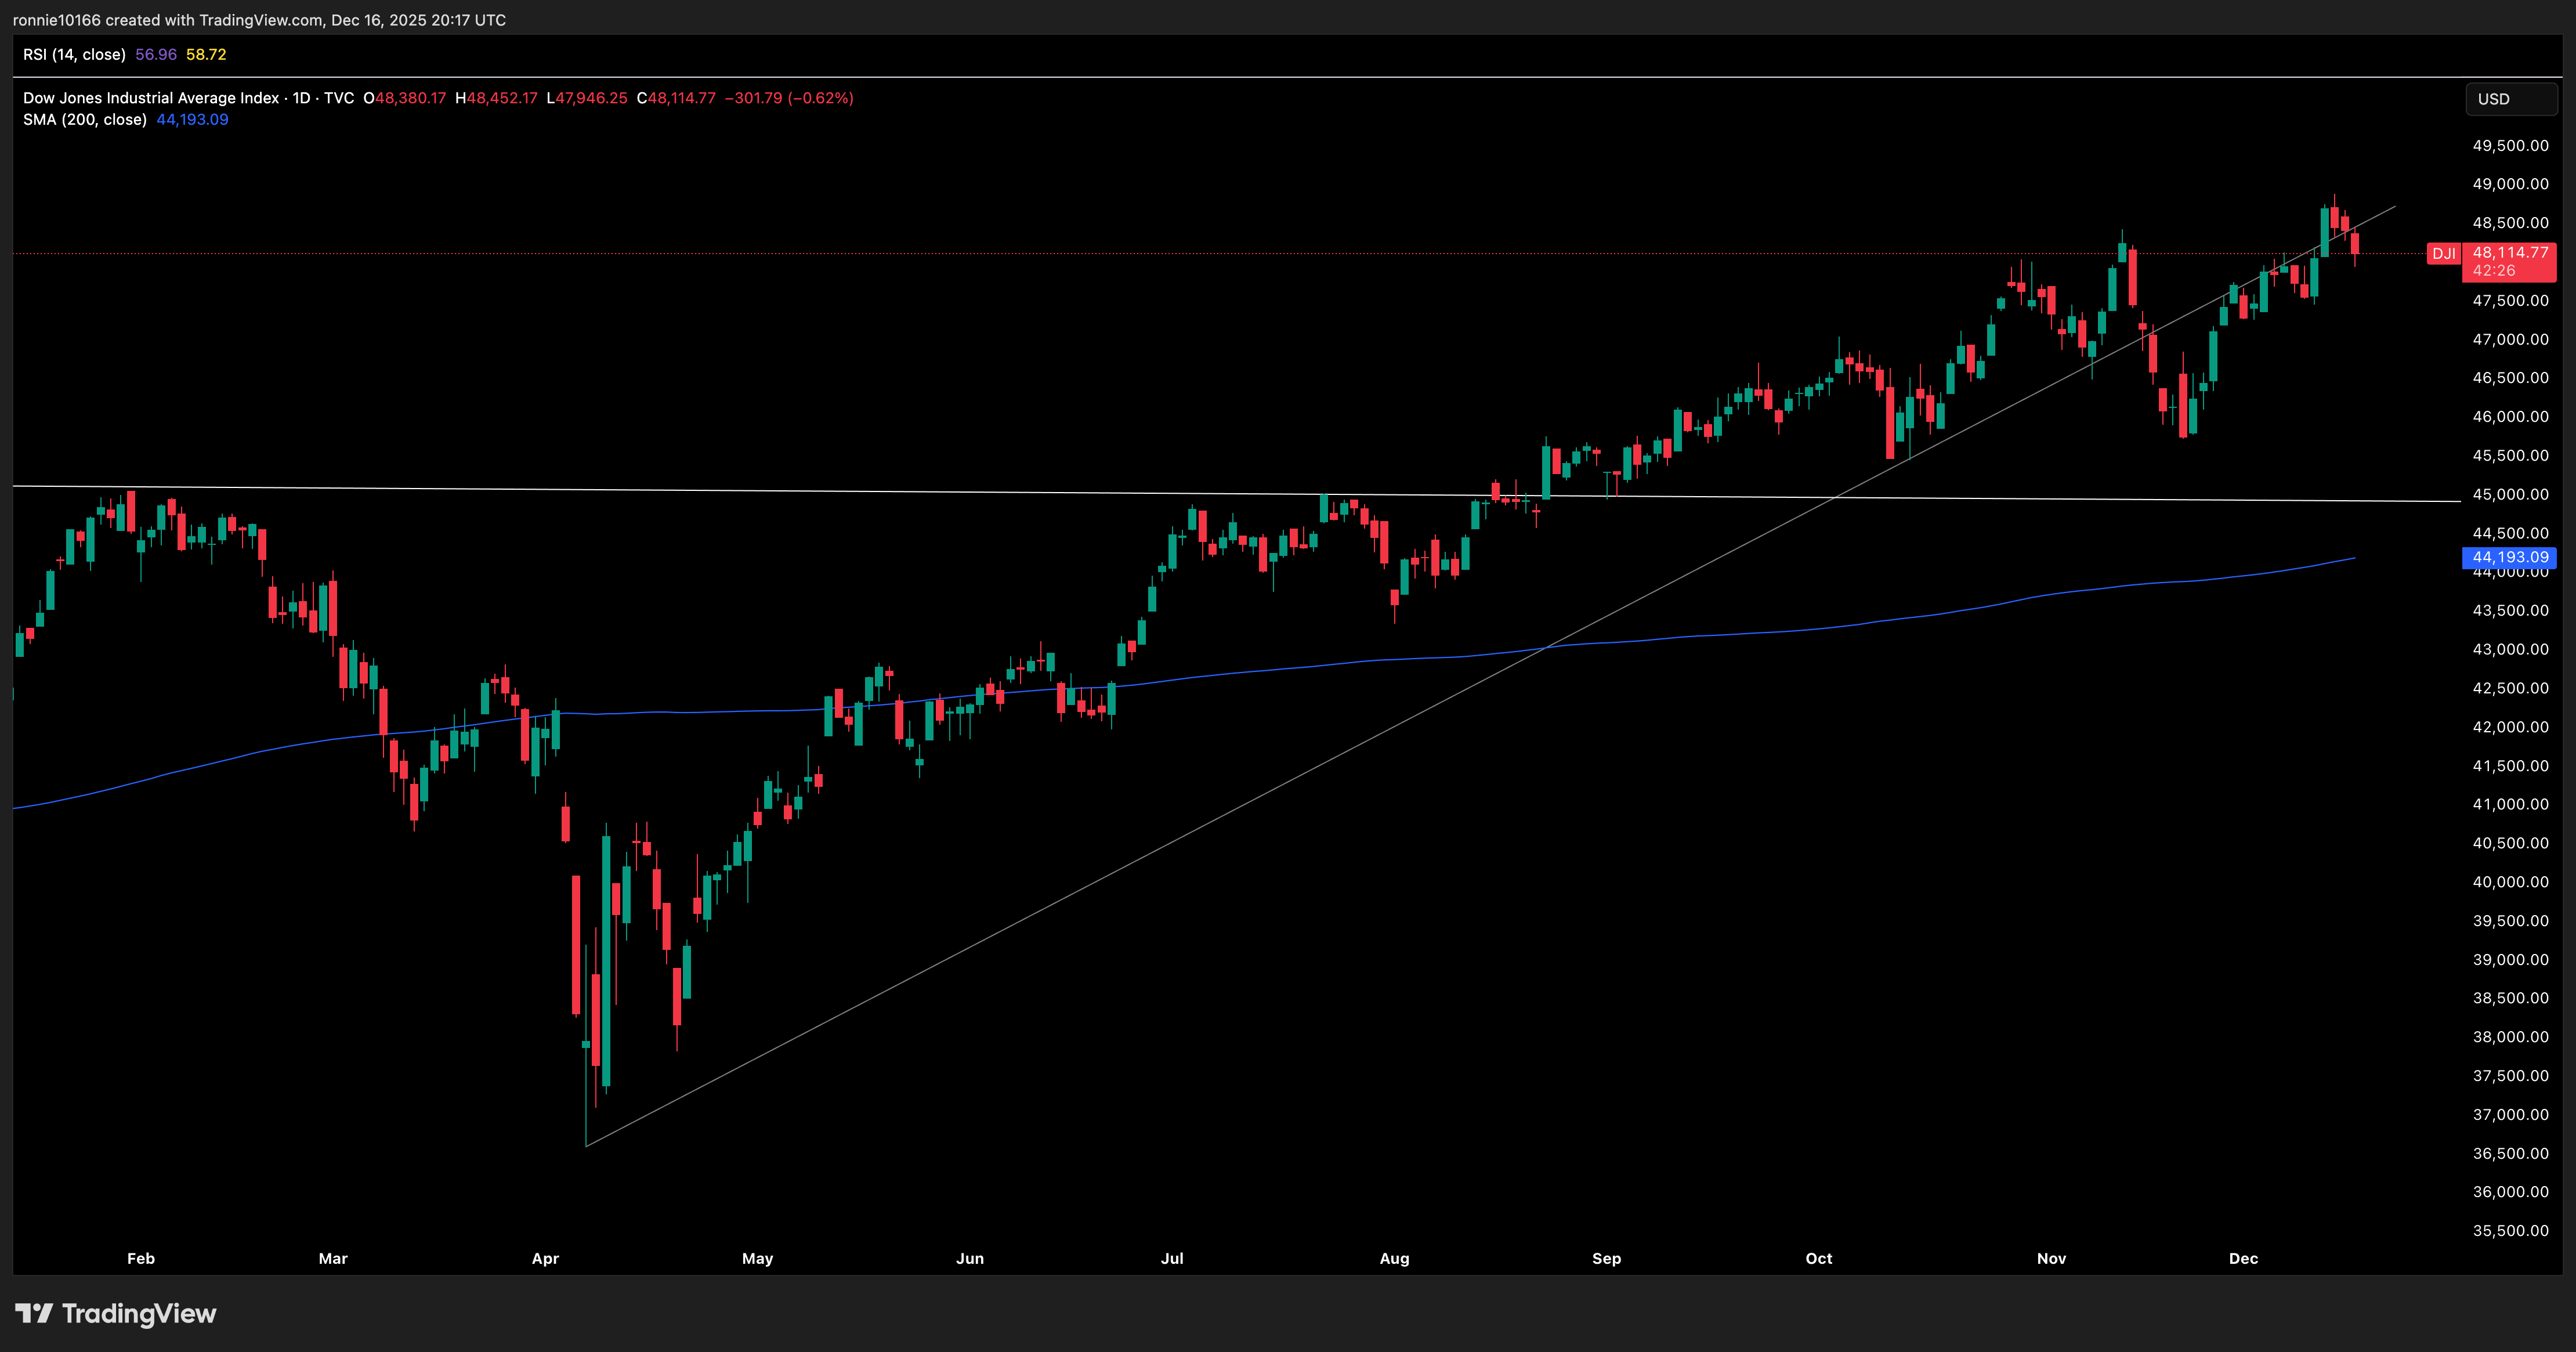Click the SMA (200, close) legend entry
This screenshot has height=1352, width=2576.
[85, 119]
